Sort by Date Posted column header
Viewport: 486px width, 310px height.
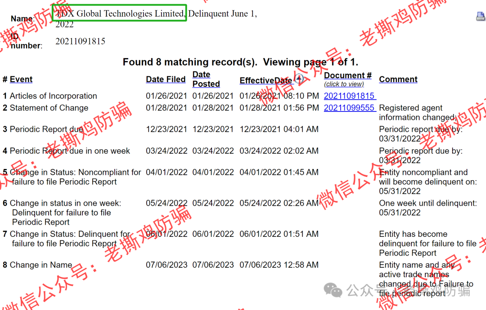[x=206, y=79]
